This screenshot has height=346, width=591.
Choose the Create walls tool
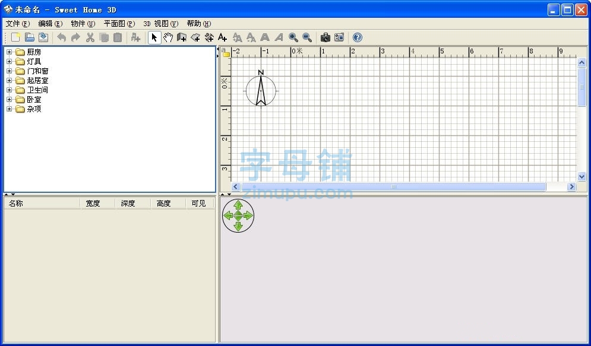[182, 37]
